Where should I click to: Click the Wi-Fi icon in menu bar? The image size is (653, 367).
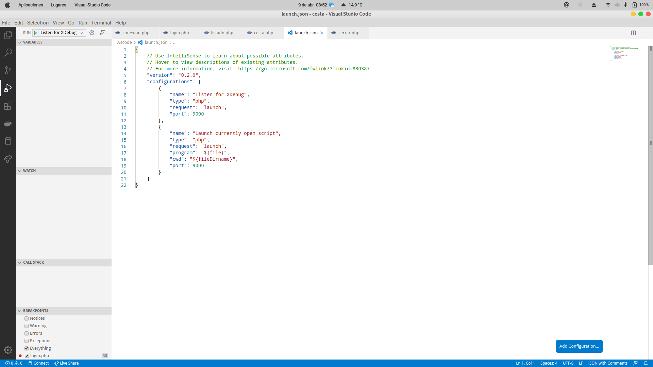pyautogui.click(x=608, y=5)
